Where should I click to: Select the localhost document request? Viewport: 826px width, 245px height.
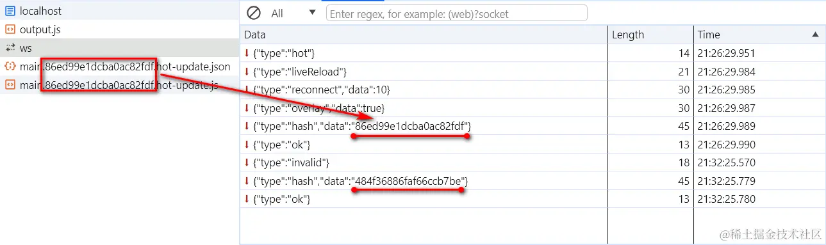coord(120,11)
